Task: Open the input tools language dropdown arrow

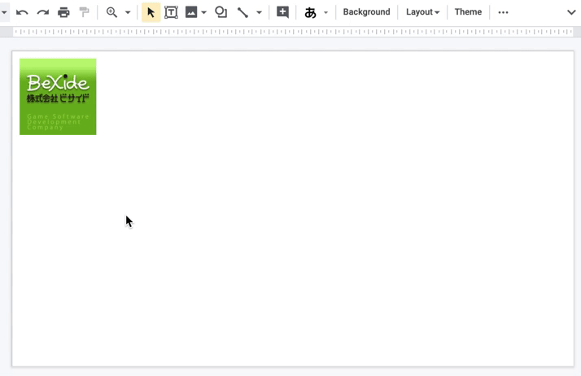Action: (325, 12)
